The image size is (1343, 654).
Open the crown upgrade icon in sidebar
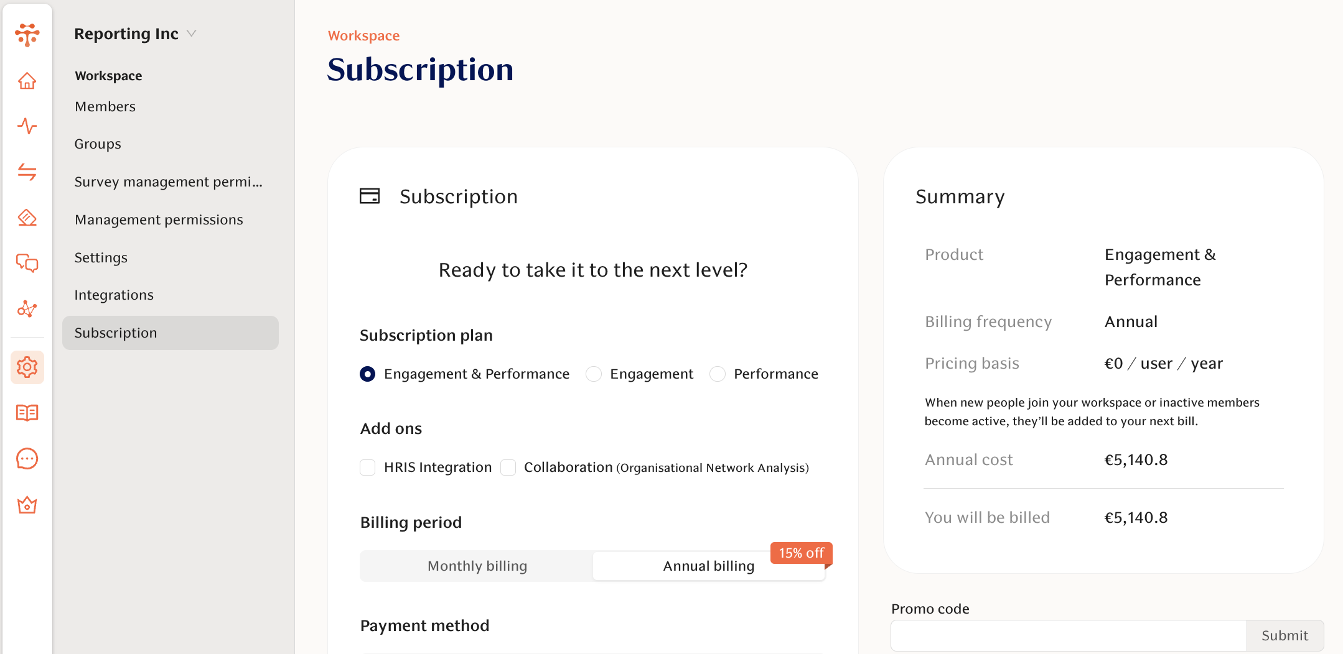(27, 505)
